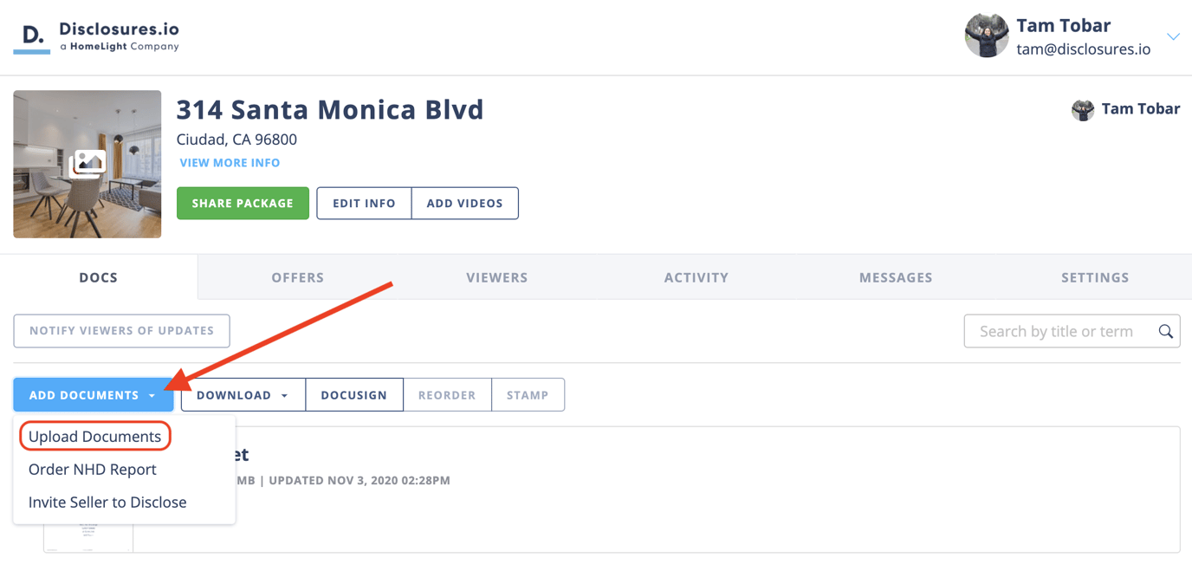Choose Order NHD Report option
Viewport: 1192px width, 584px height.
93,470
